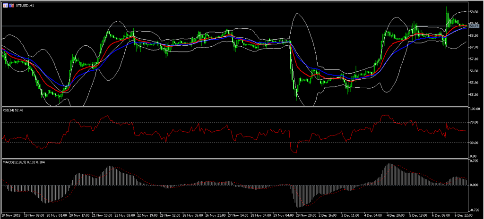Click the Depth of Market icon
The height and width of the screenshot is (219, 484).
[12, 5]
